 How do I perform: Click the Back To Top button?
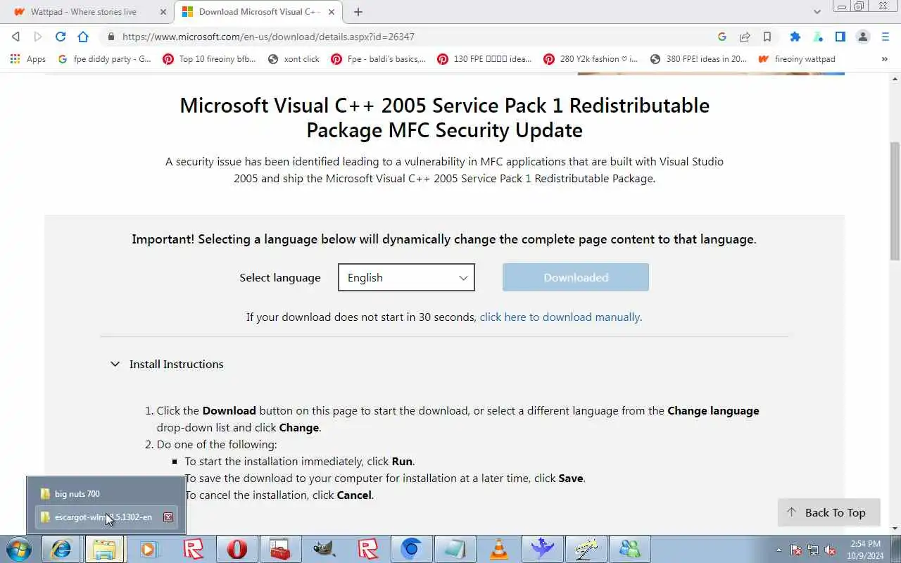click(829, 512)
